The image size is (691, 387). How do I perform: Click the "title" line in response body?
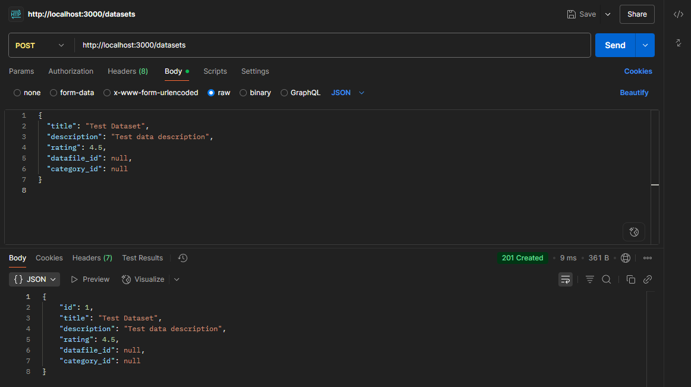[x=111, y=318]
